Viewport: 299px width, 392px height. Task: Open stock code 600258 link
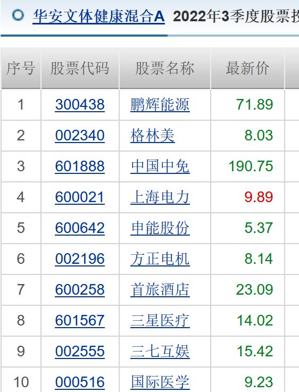(x=80, y=289)
